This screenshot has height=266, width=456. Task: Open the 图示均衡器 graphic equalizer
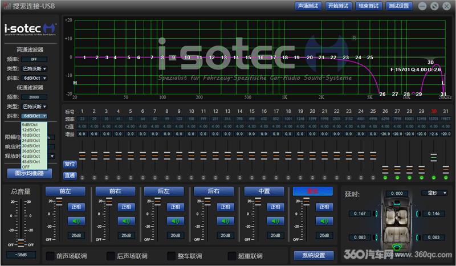coord(30,174)
